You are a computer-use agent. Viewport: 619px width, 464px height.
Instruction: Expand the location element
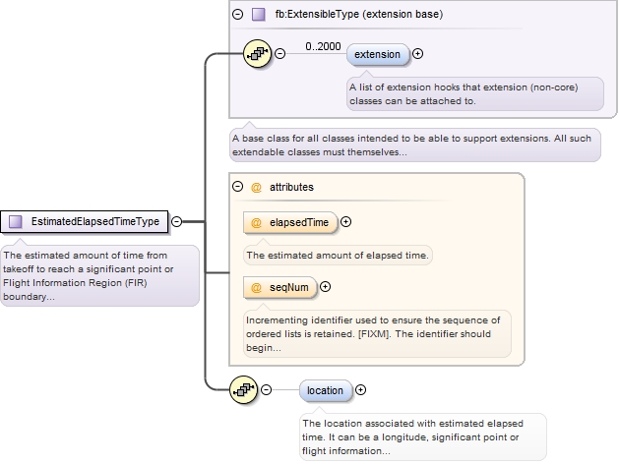(360, 390)
